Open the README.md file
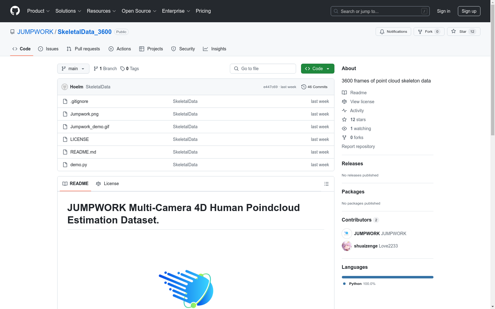The width and height of the screenshot is (495, 309). click(x=83, y=152)
